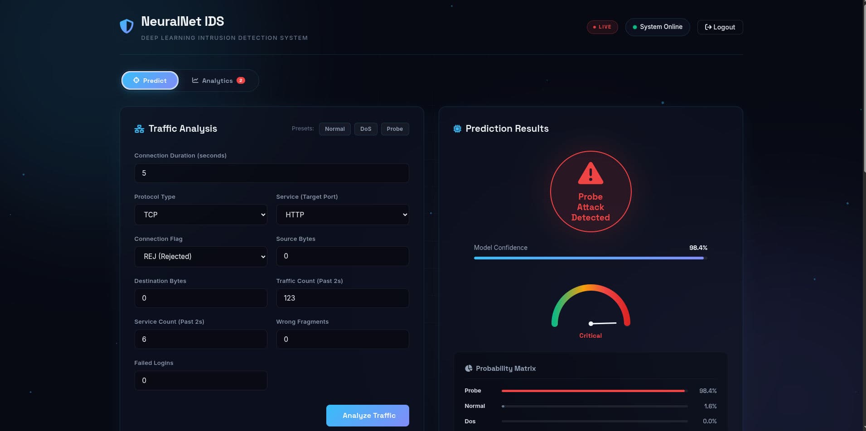The height and width of the screenshot is (431, 866).
Task: Click the Analyze Traffic button
Action: pyautogui.click(x=368, y=415)
